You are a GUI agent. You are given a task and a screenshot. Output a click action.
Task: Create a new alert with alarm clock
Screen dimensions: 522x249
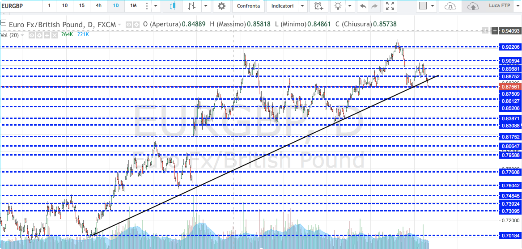tap(318, 6)
